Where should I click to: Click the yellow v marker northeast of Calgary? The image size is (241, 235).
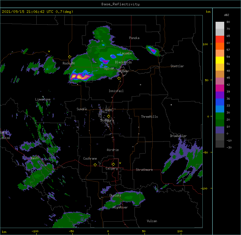(120, 163)
